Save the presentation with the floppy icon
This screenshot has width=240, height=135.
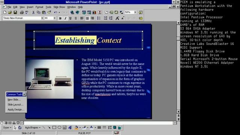tap(15, 12)
